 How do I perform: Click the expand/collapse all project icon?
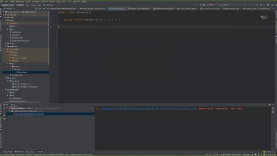(40, 9)
